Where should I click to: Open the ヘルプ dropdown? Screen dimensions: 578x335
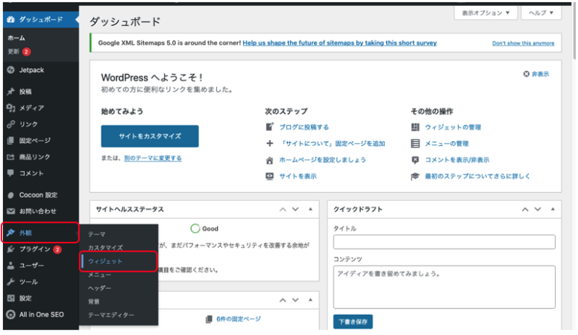click(x=541, y=13)
